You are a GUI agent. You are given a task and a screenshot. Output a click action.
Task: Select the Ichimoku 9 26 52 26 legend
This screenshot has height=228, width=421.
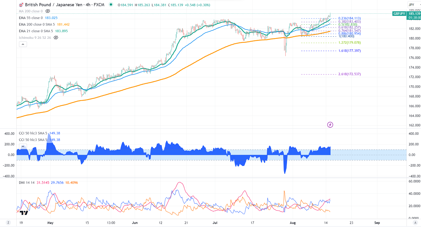click(x=35, y=38)
